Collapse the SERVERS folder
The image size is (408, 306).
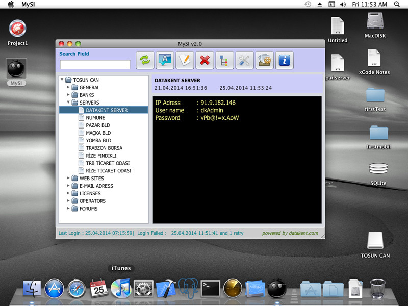68,103
